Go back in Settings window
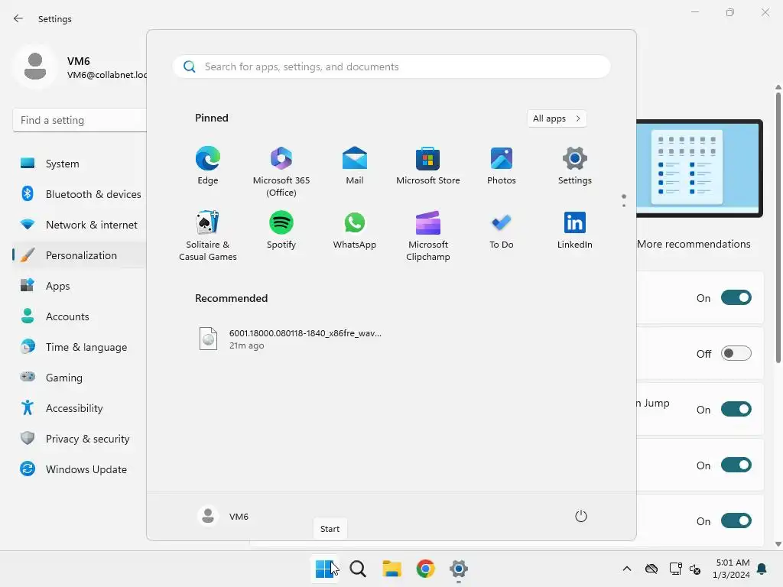This screenshot has width=783, height=587. click(18, 18)
